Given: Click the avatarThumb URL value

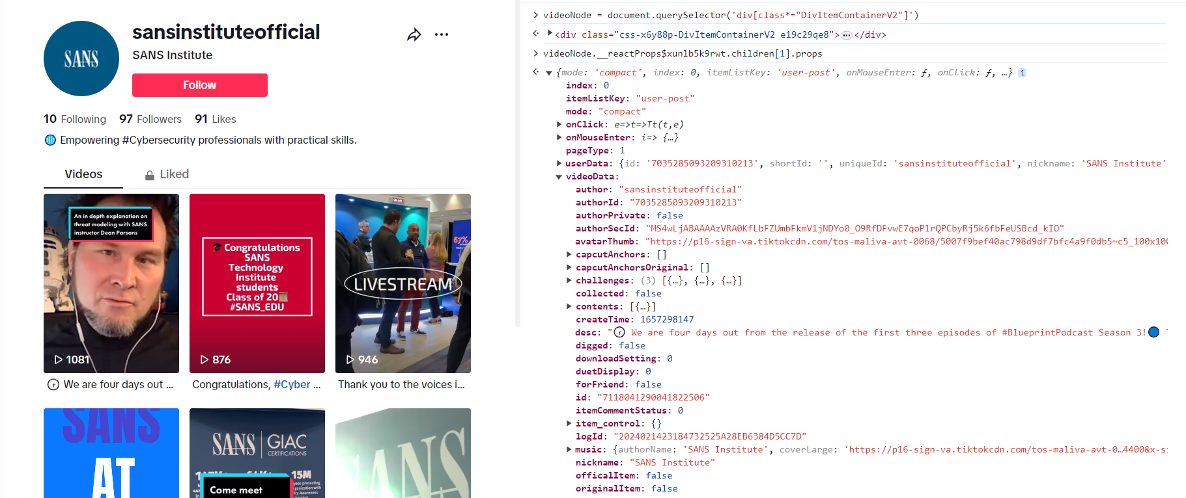Looking at the screenshot, I should coord(907,241).
